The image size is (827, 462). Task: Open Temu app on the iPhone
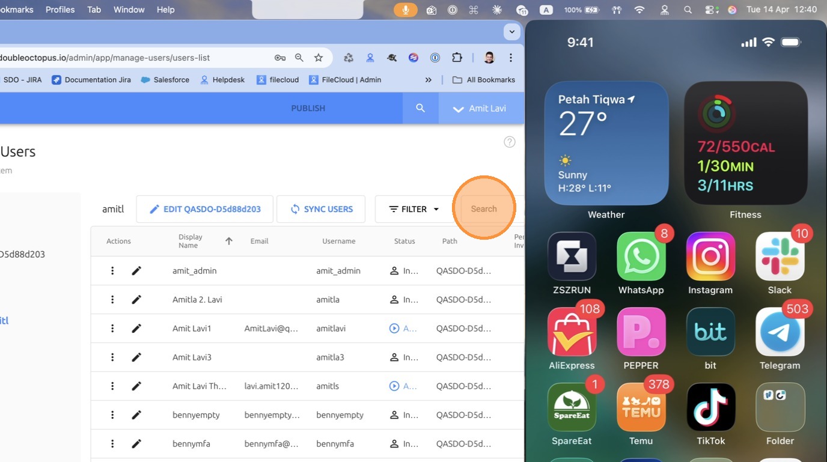[641, 407]
